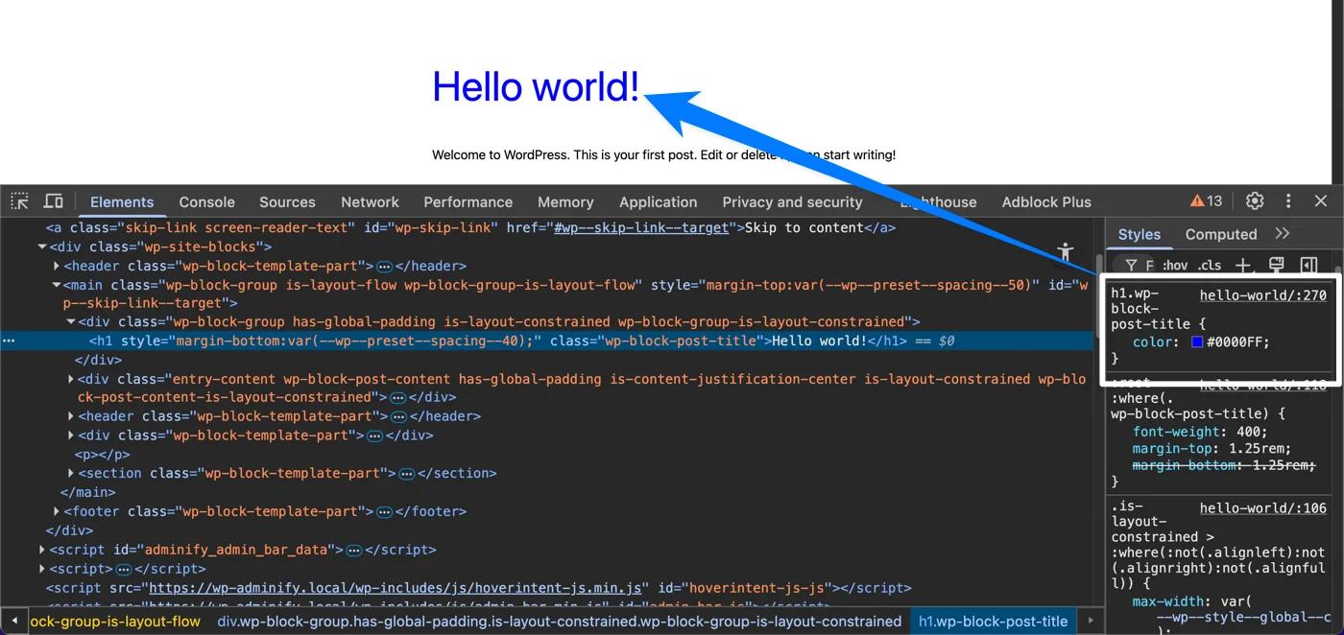The height and width of the screenshot is (635, 1344).
Task: Expand the first header wp-block-template-part node
Action: point(57,266)
